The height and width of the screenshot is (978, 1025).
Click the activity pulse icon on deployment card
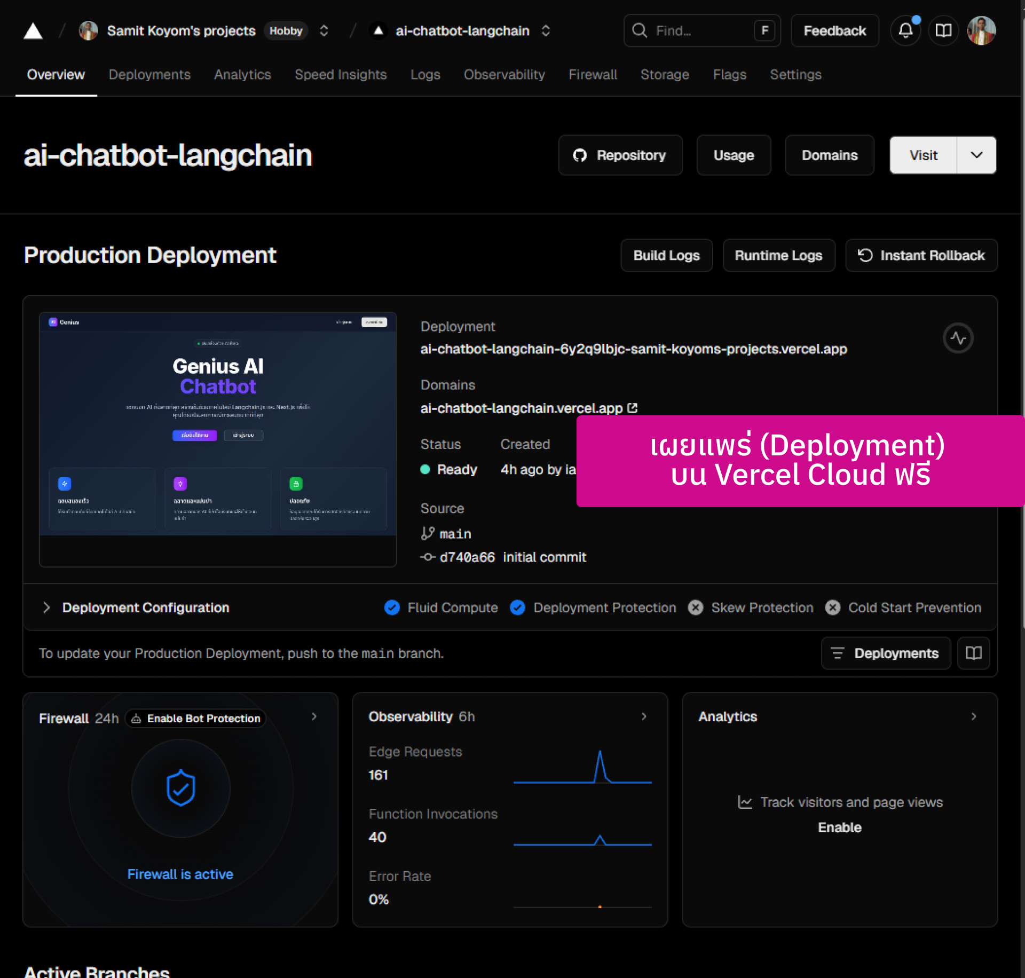(x=958, y=338)
